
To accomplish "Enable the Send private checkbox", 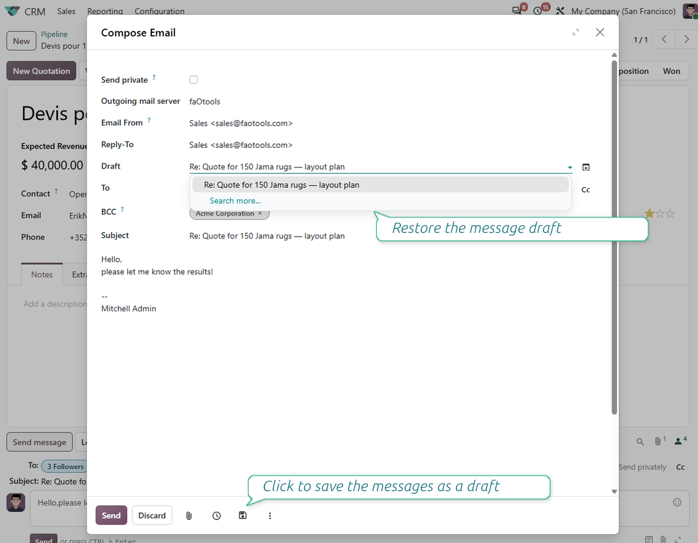I will [x=193, y=80].
